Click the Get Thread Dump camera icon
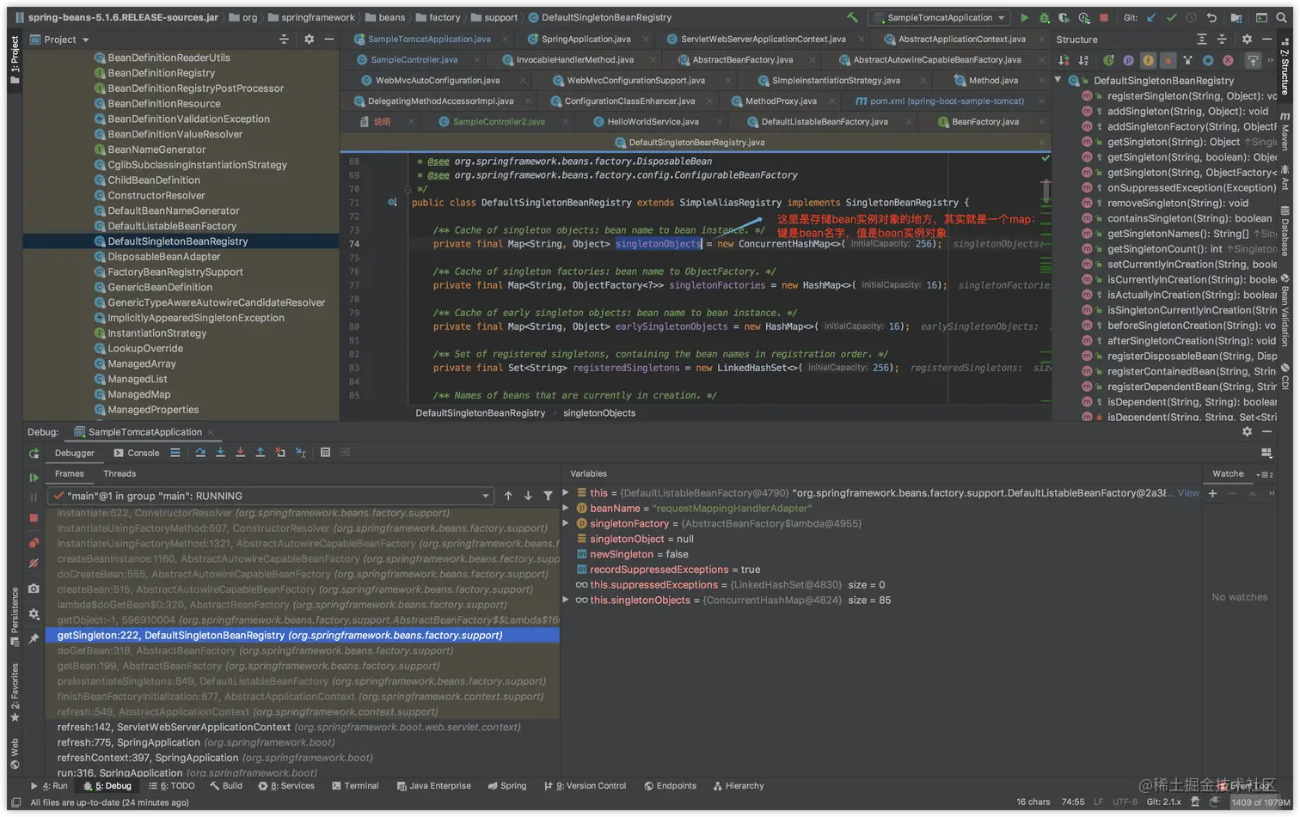Screen dimensions: 1300x817 (x=34, y=588)
